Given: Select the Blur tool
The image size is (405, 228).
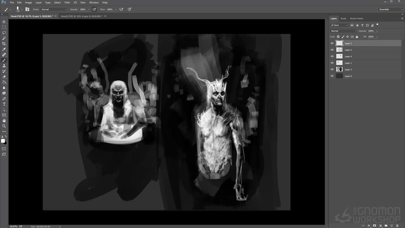Looking at the screenshot, I should 4,88.
